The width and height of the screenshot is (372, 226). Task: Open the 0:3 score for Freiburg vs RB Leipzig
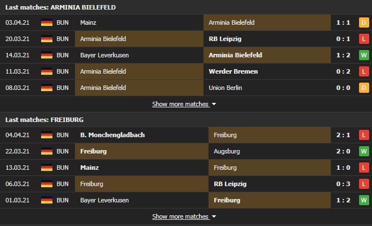(343, 184)
